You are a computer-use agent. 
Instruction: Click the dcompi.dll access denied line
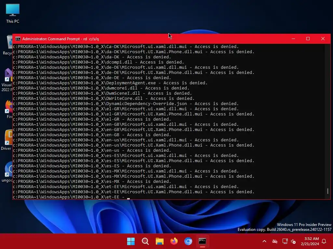[x=98, y=62]
